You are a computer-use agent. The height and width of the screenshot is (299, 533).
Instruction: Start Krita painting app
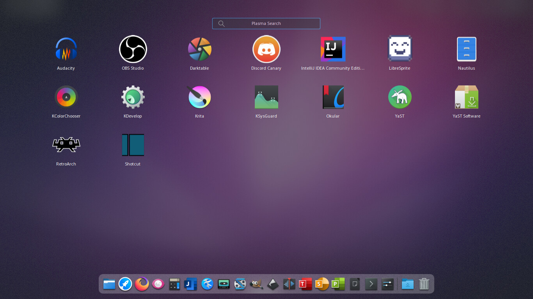(x=199, y=97)
